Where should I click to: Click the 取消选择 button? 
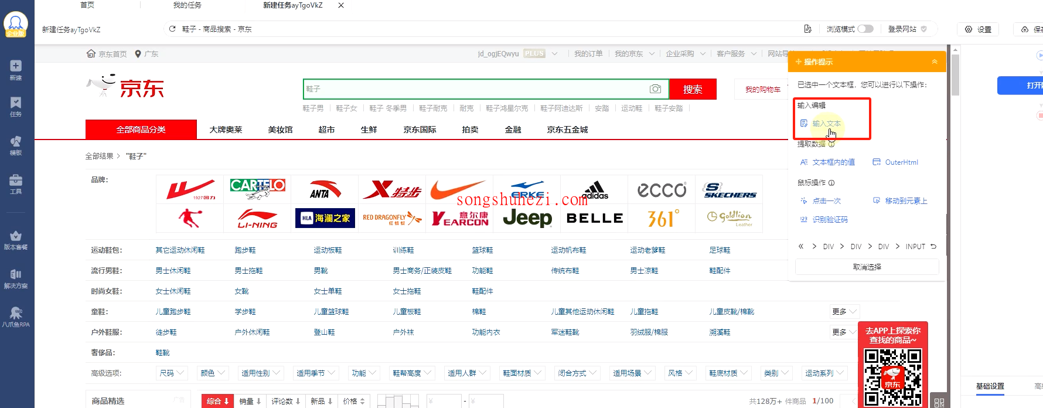click(867, 267)
